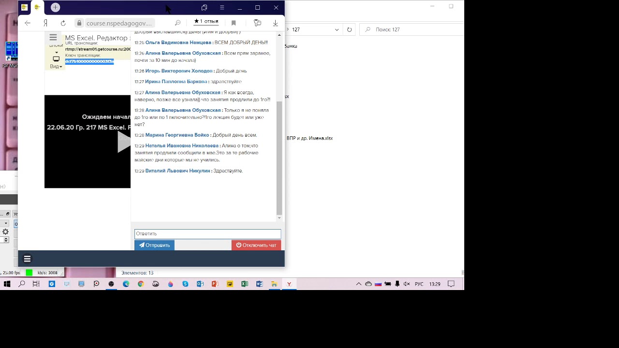Open the bottom dark bar hamburger menu

pos(27,259)
